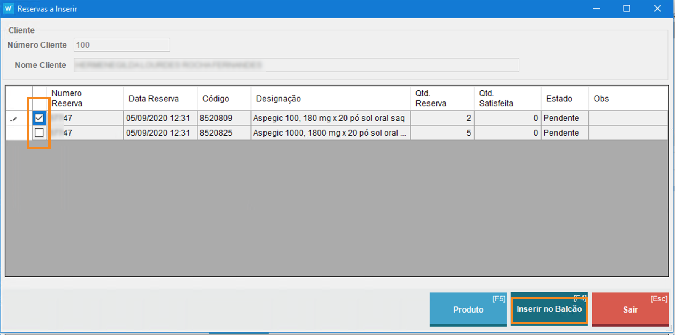Viewport: 675px width, 335px height.
Task: Exit using the Sair button
Action: click(630, 309)
